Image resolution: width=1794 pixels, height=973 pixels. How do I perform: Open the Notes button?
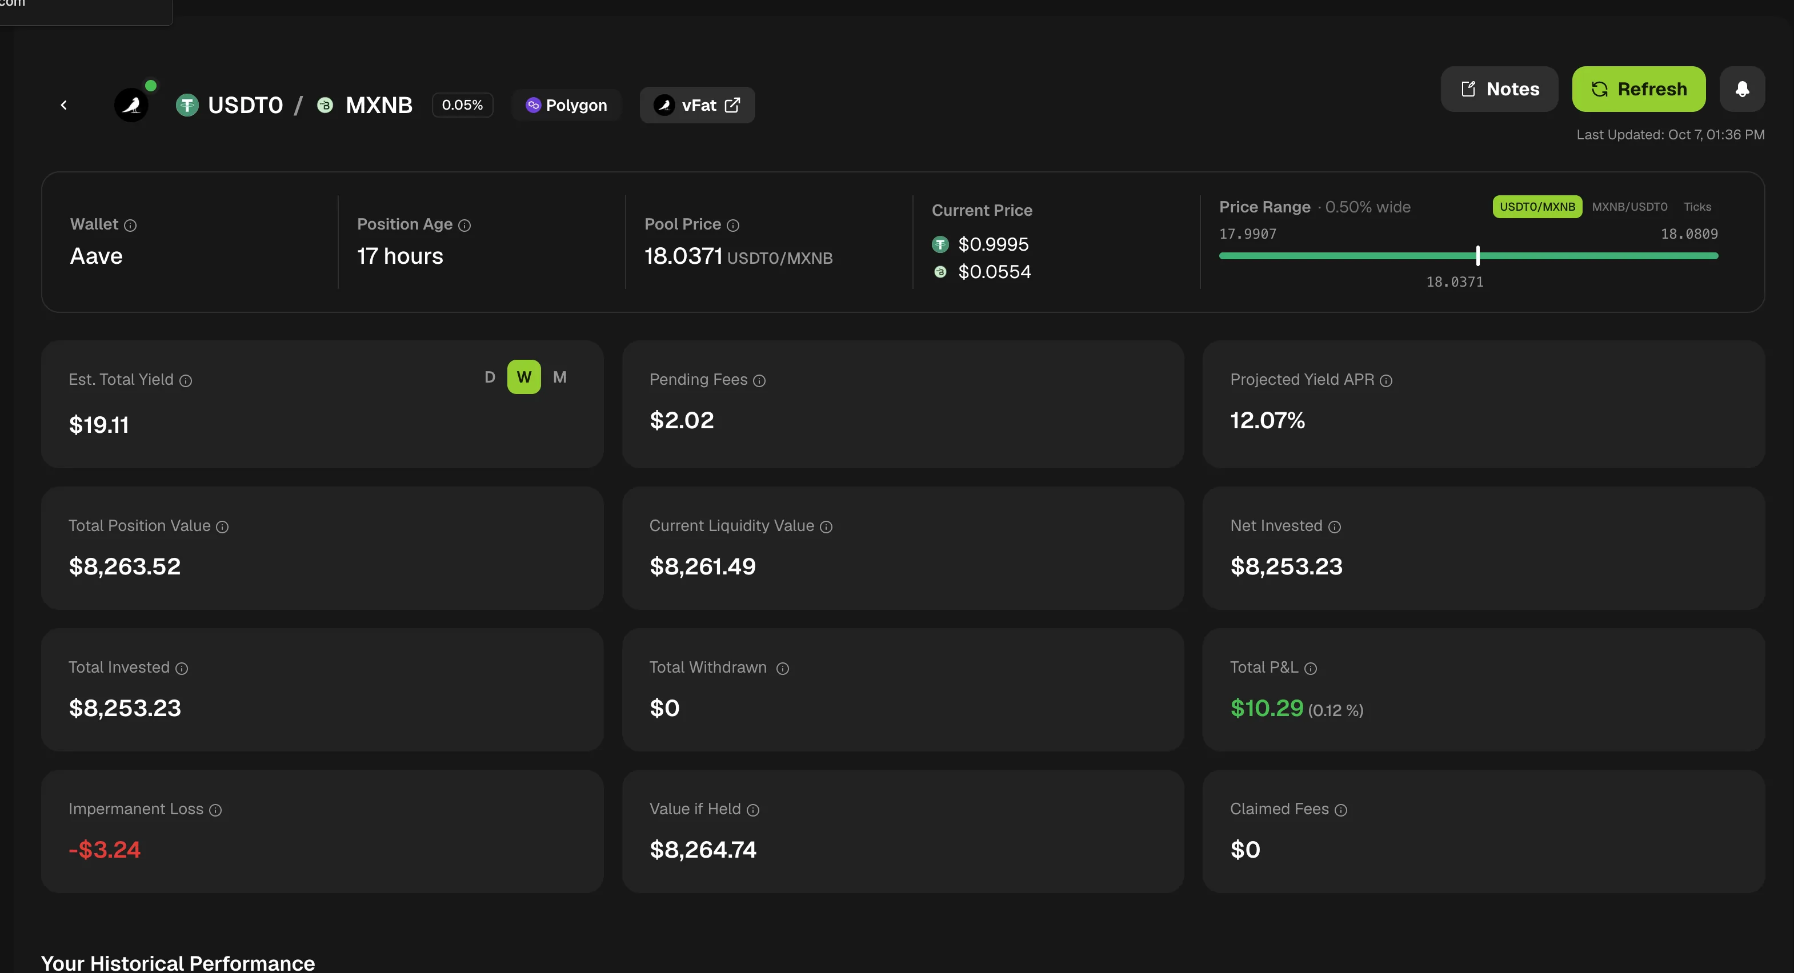(x=1499, y=89)
